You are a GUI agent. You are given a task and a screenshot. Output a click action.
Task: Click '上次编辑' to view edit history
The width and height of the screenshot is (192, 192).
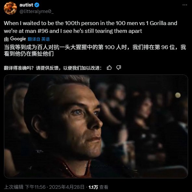click(x=14, y=187)
